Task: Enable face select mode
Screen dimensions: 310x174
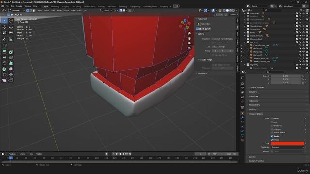Action: coord(34,10)
